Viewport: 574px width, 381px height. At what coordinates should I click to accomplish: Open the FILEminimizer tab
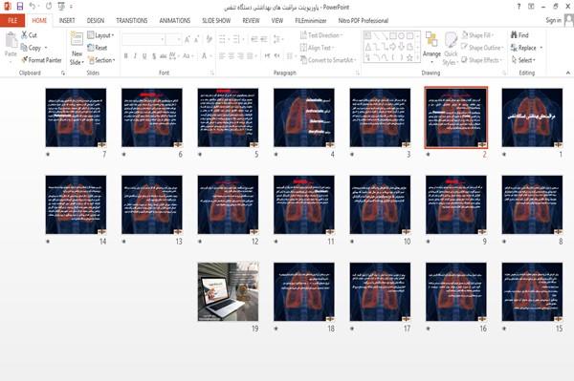[x=311, y=20]
